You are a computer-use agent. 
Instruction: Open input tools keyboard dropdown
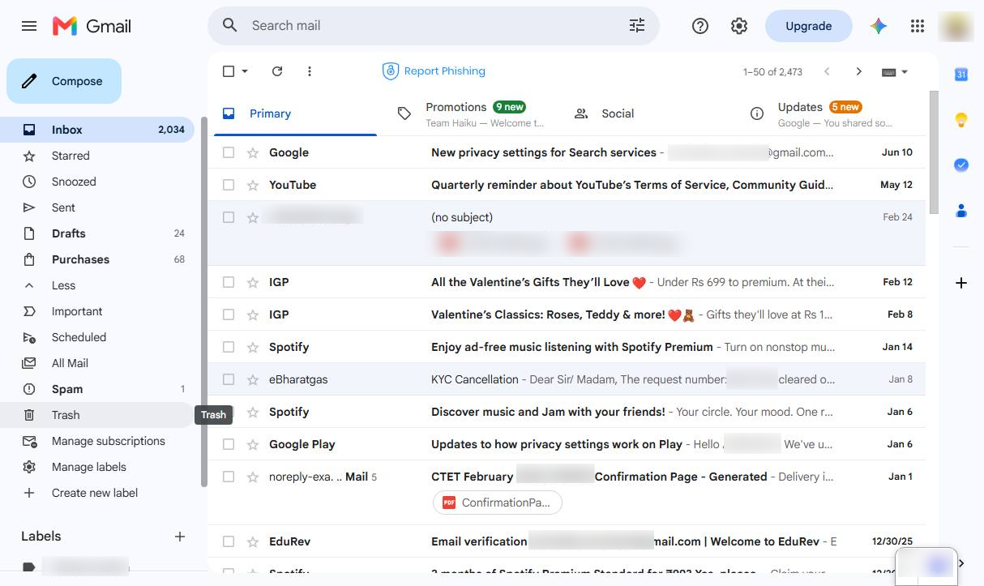(x=895, y=71)
